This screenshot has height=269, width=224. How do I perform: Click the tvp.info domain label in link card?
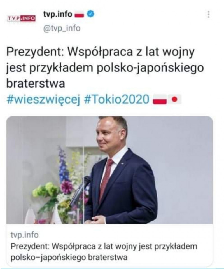25,235
